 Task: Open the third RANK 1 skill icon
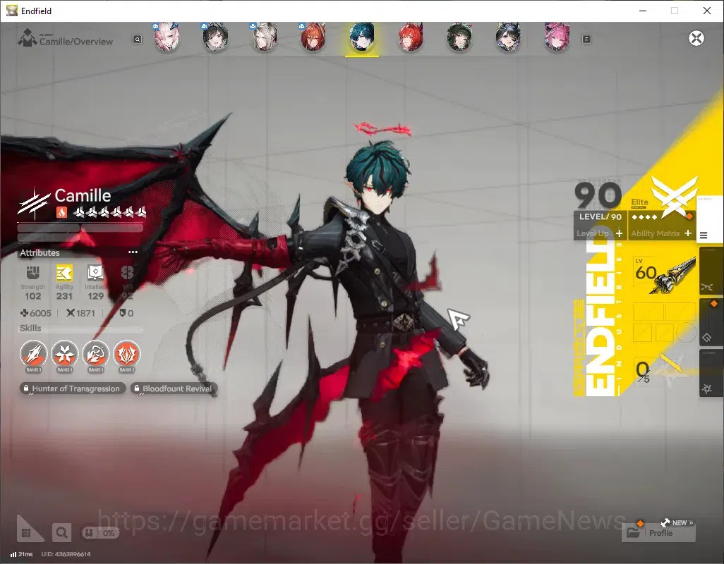coord(95,354)
